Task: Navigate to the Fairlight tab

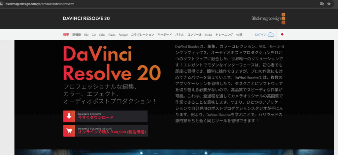Action: [123, 35]
